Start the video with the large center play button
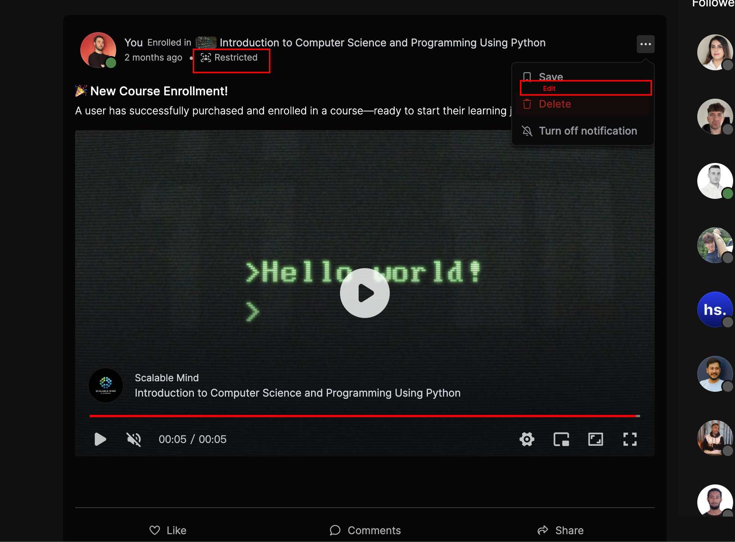 click(365, 293)
